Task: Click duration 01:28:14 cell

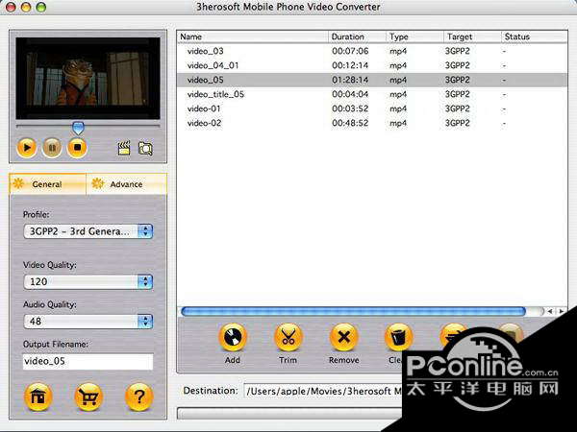Action: click(350, 80)
